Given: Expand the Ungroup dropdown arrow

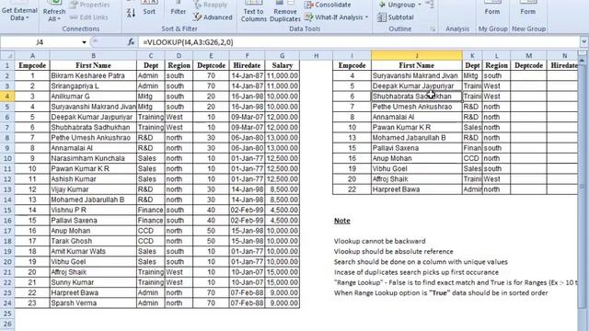Looking at the screenshot, I should [x=420, y=5].
